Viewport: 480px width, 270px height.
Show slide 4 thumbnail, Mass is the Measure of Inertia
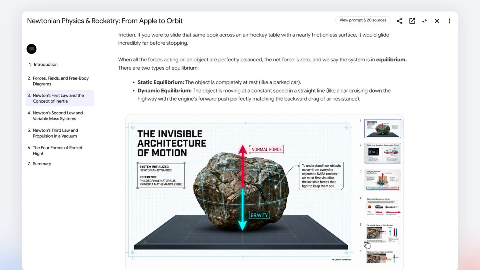(x=383, y=207)
